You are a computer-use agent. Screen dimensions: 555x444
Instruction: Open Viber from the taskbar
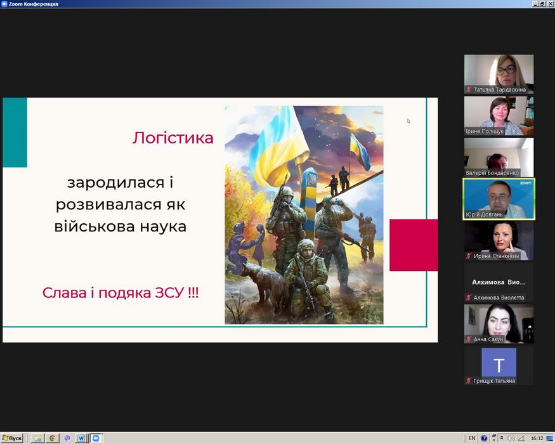tap(67, 438)
